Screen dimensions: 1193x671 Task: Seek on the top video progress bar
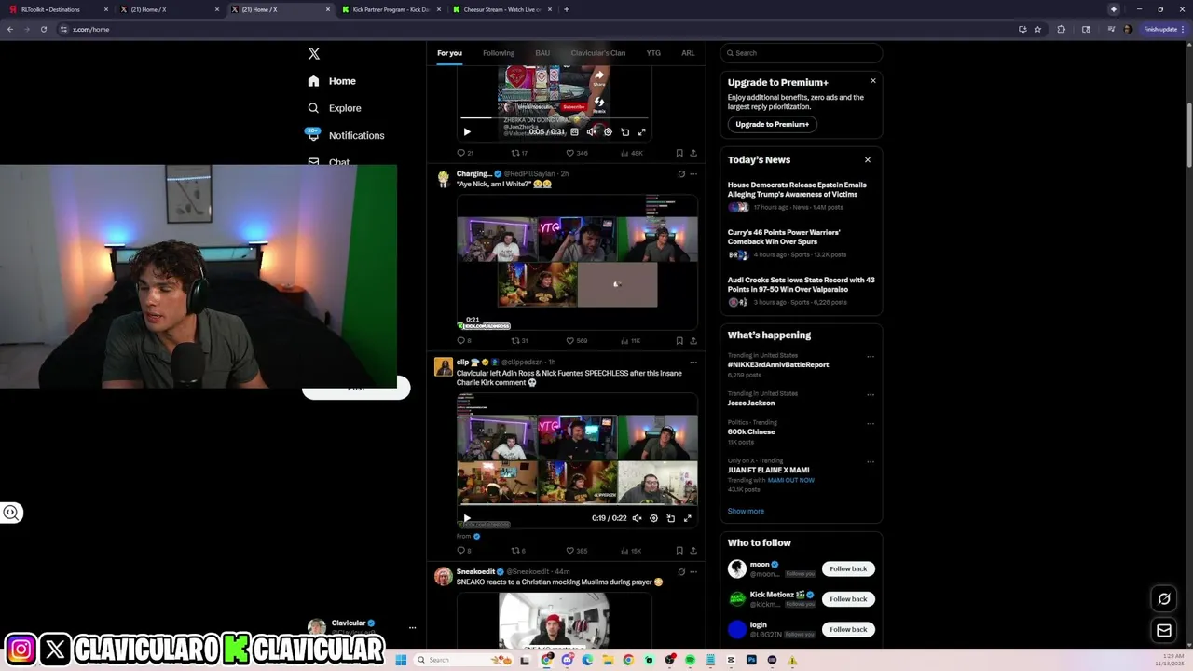click(555, 118)
